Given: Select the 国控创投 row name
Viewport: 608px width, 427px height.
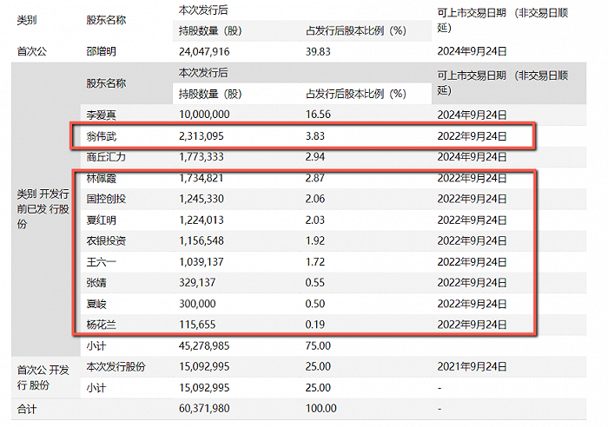Looking at the screenshot, I should [106, 199].
